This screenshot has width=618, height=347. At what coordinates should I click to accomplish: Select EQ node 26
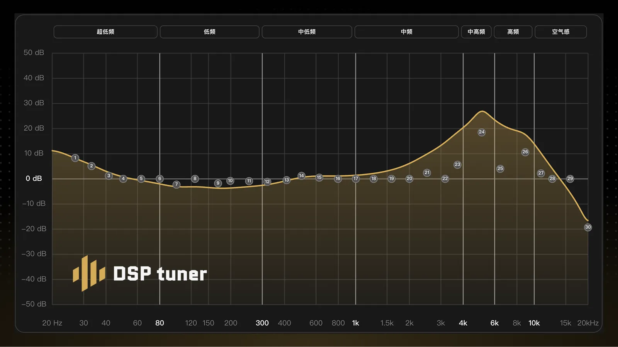[x=525, y=152]
